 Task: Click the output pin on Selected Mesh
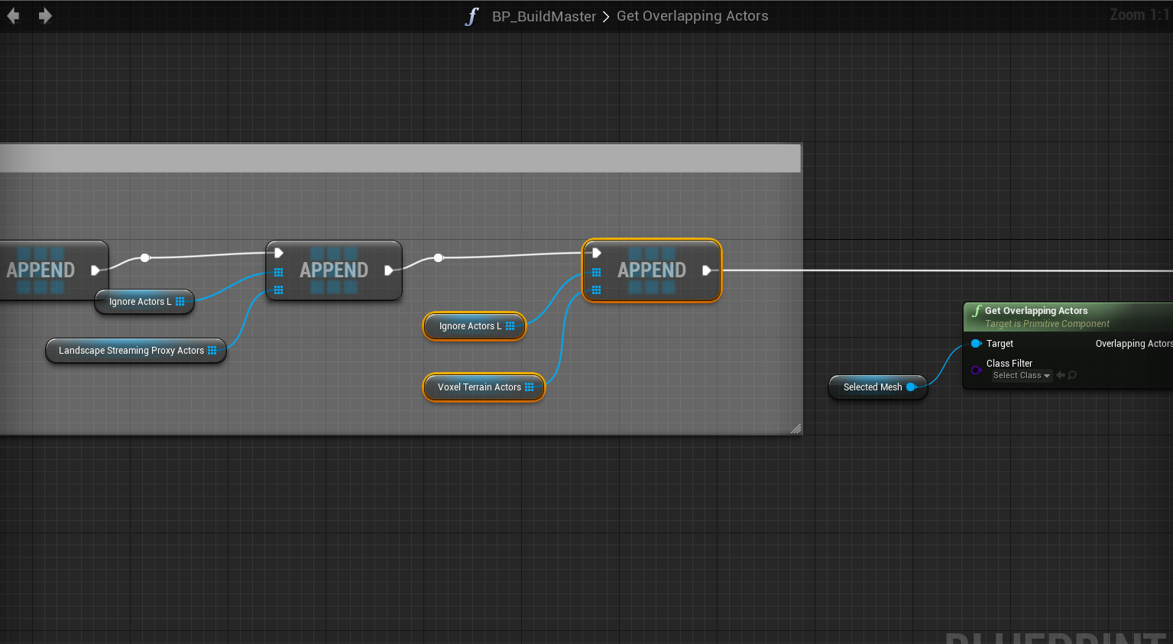tap(911, 387)
